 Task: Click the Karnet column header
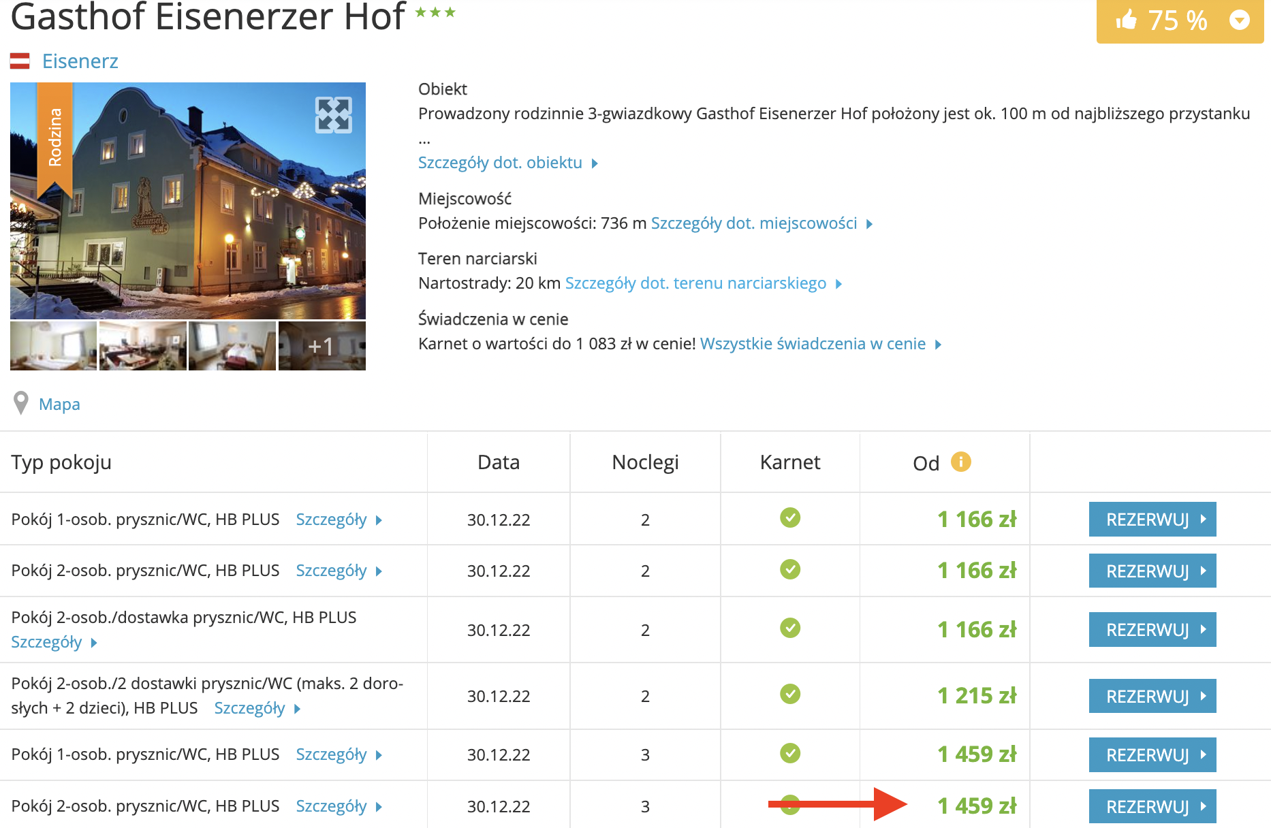pos(790,462)
